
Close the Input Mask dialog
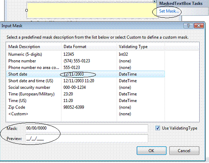tap(199, 25)
